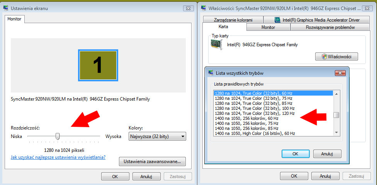Click Anuluj in Ustawienia ekranu window
The height and width of the screenshot is (185, 377).
tap(146, 177)
